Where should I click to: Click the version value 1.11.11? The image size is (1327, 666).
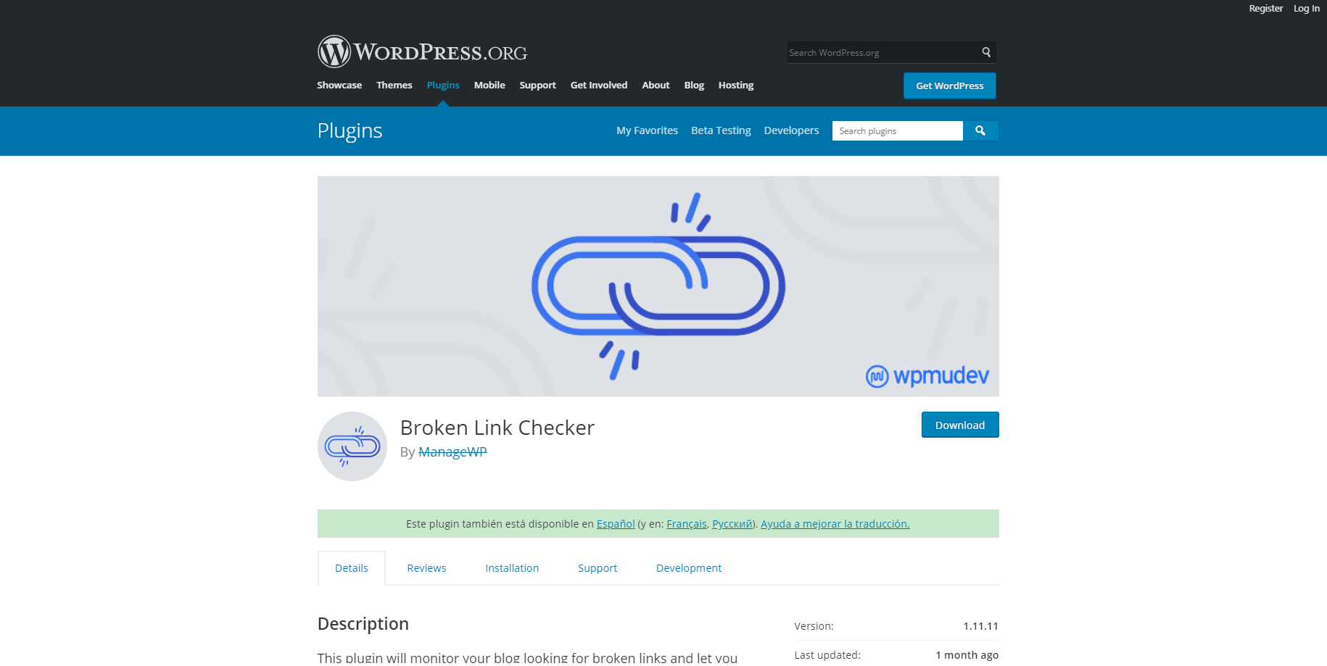click(x=980, y=626)
